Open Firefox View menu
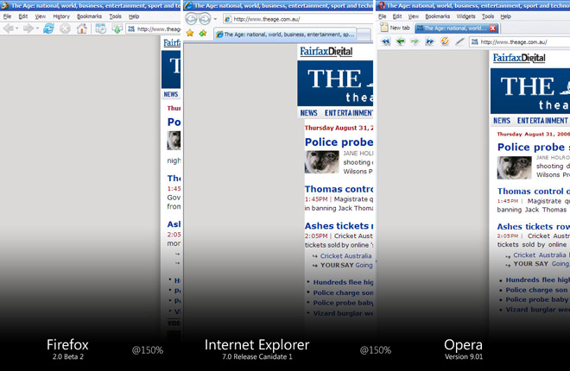 pyautogui.click(x=41, y=16)
